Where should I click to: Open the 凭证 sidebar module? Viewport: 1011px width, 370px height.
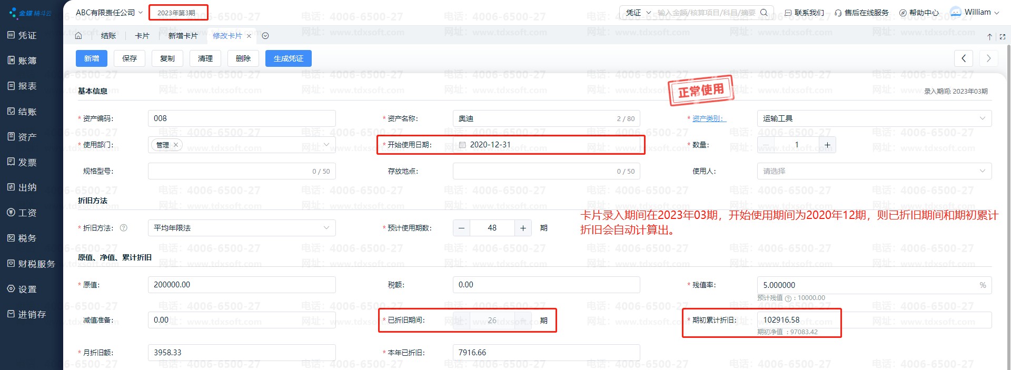(22, 35)
